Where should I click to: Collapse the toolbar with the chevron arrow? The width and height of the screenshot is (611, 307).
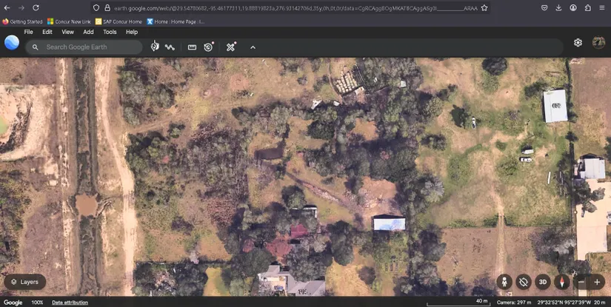(253, 47)
